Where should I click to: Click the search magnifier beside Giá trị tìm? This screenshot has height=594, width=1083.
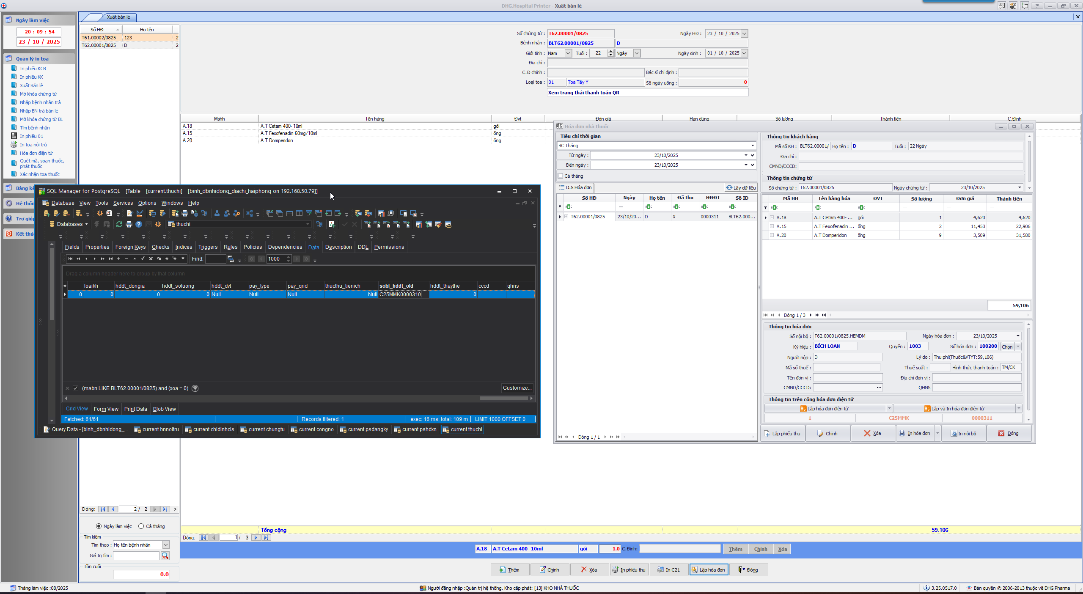pyautogui.click(x=165, y=555)
